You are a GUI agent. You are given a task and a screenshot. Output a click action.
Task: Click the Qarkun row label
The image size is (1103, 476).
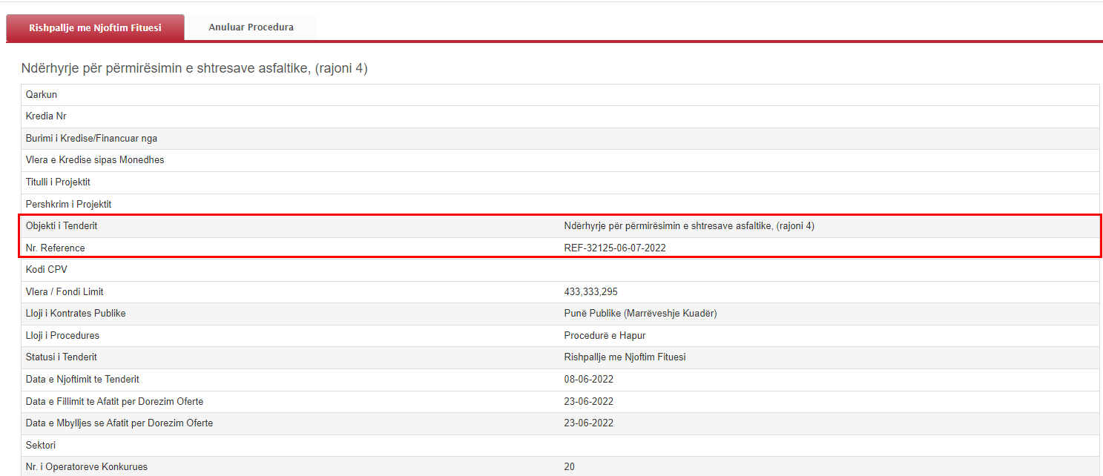coord(42,95)
